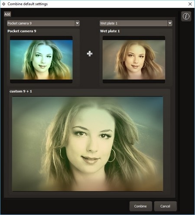Close the Combine default settings dialog
The height and width of the screenshot is (215, 195).
click(x=190, y=4)
